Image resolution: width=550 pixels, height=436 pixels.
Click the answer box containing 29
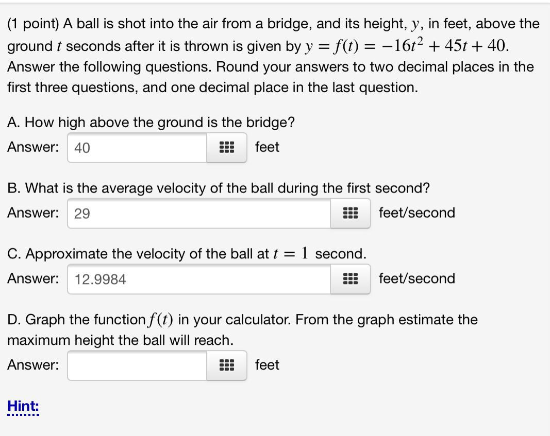coord(199,214)
